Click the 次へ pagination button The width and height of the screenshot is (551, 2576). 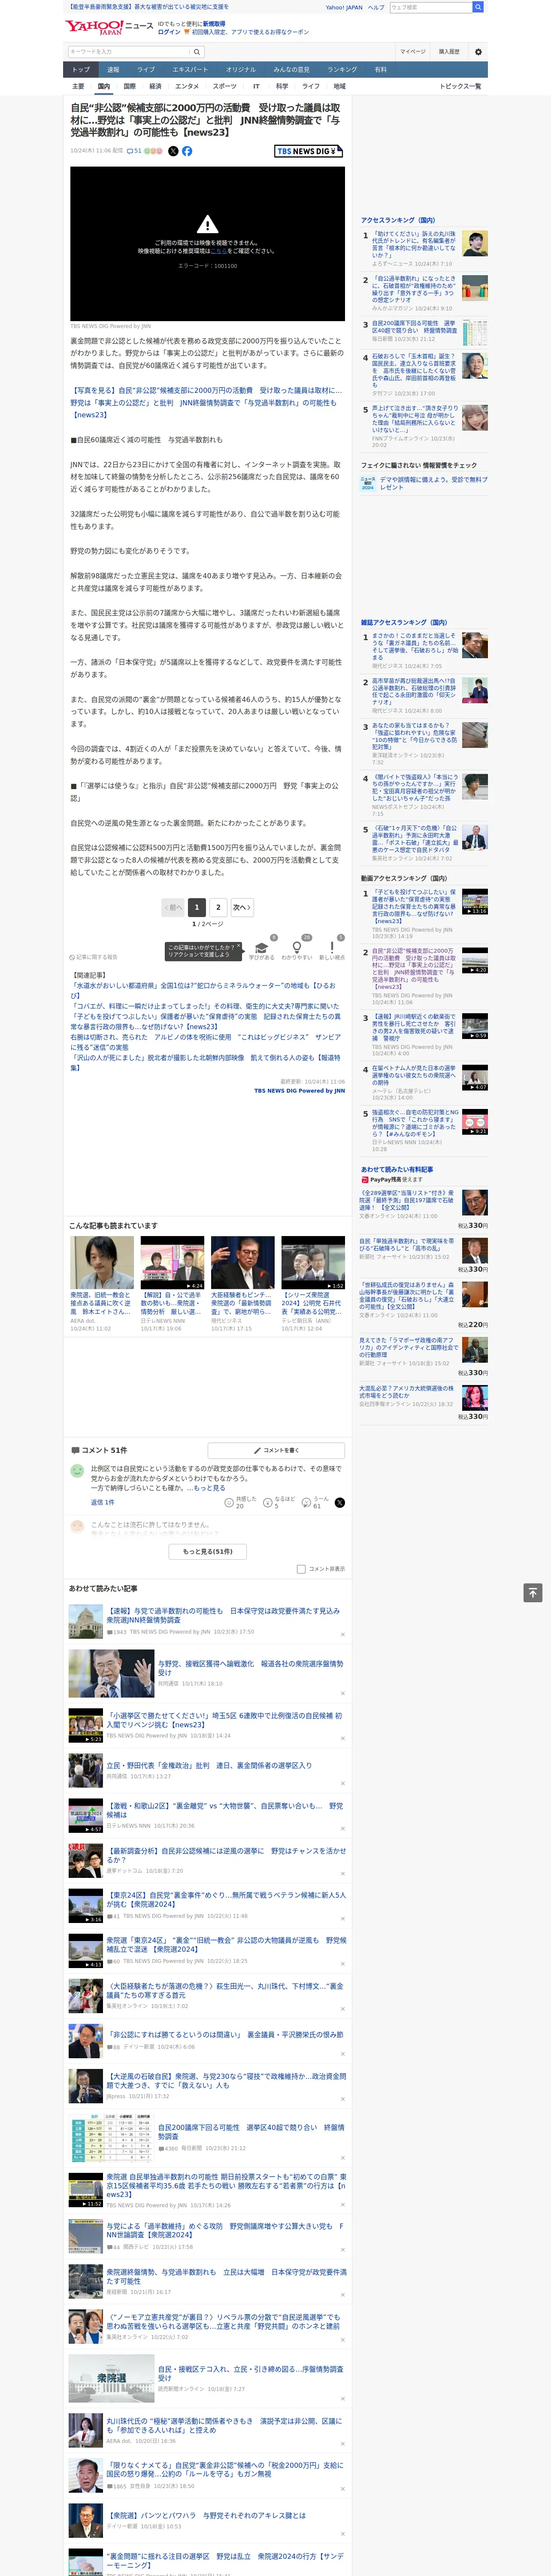tap(242, 907)
